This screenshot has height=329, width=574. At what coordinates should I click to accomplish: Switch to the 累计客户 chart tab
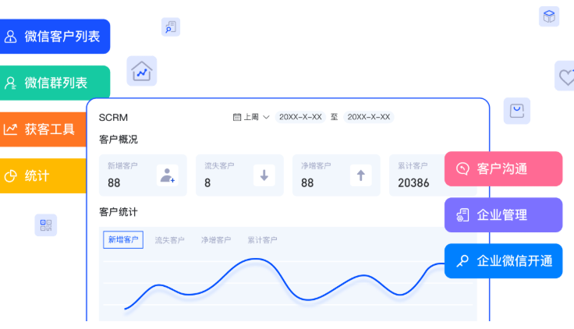(x=262, y=240)
